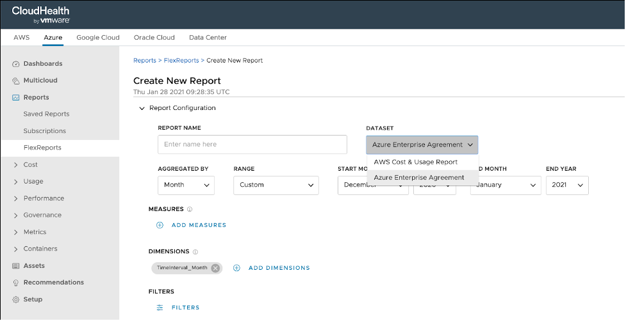The width and height of the screenshot is (626, 321).
Task: Click the info icon beside Measures
Action: (190, 210)
